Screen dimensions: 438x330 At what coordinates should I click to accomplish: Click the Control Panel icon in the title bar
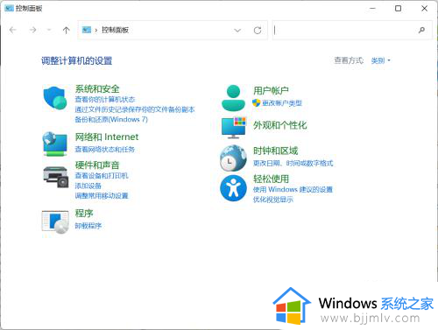coord(9,8)
